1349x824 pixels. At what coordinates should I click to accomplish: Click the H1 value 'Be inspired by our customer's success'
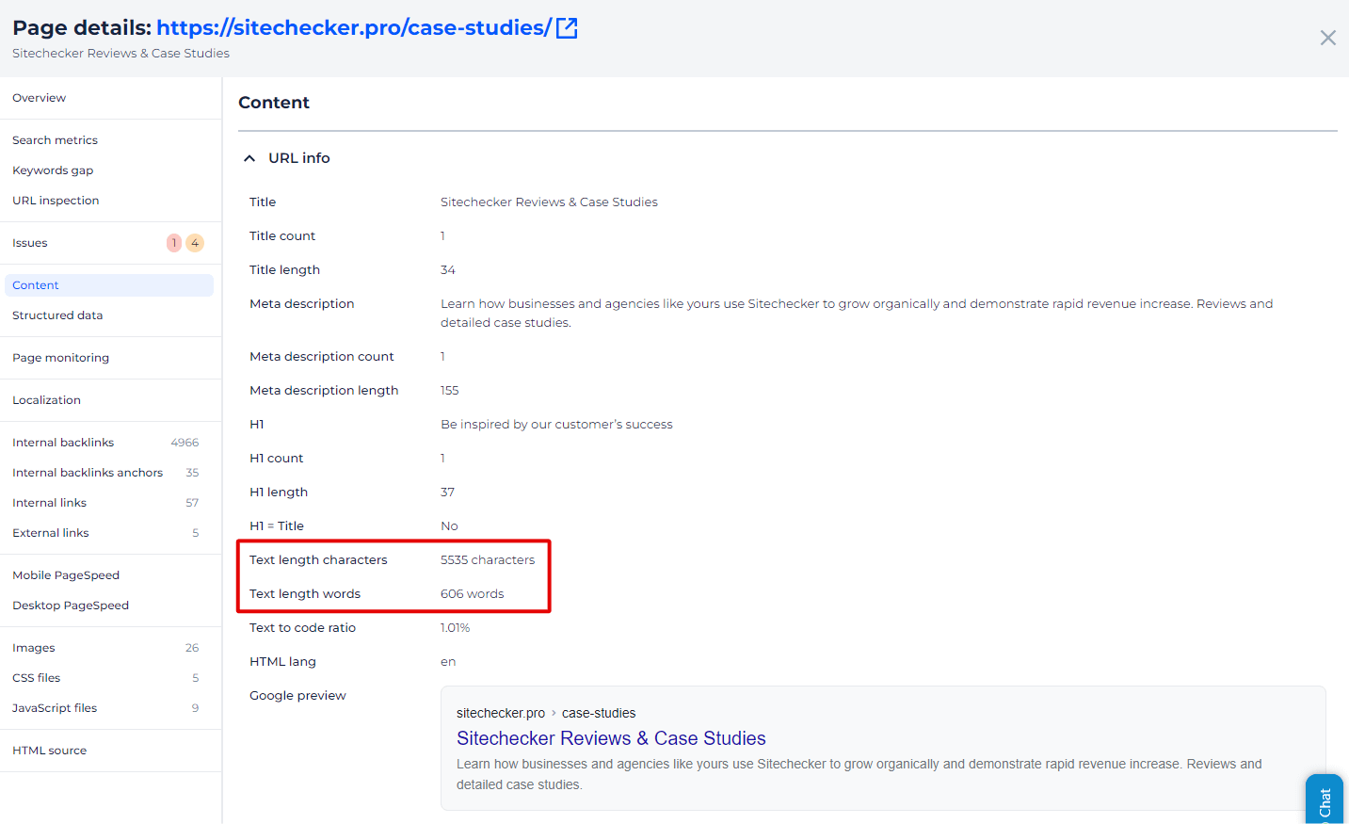click(x=556, y=425)
